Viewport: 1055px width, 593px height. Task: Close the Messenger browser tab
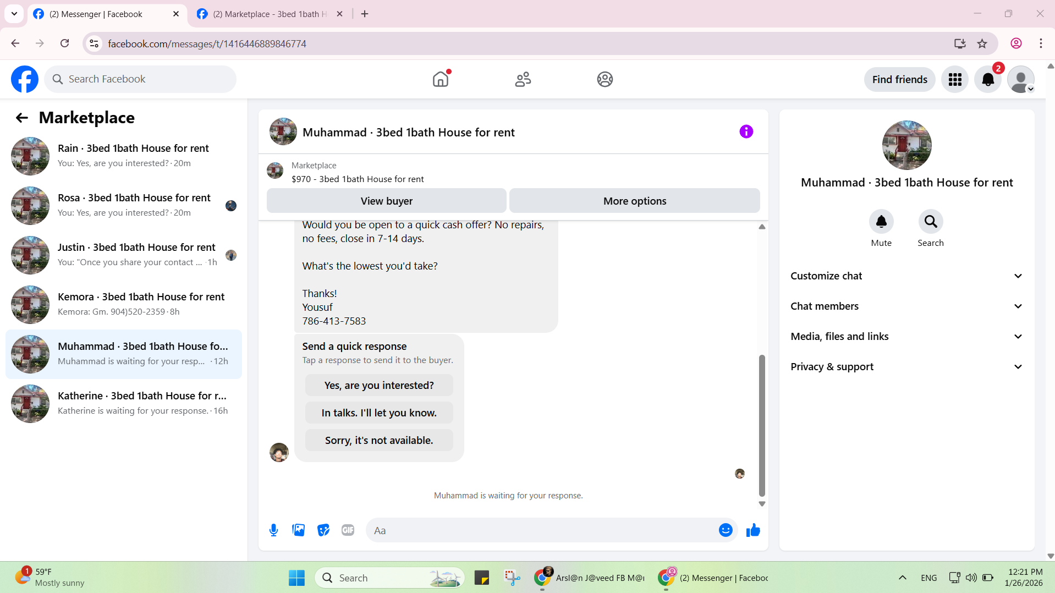click(176, 14)
